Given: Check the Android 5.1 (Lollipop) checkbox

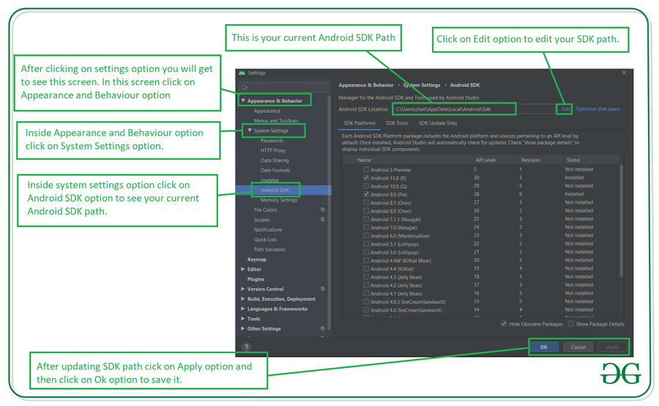Looking at the screenshot, I should [366, 244].
